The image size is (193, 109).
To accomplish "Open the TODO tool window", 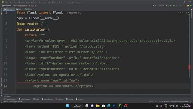I will [x=36, y=99].
